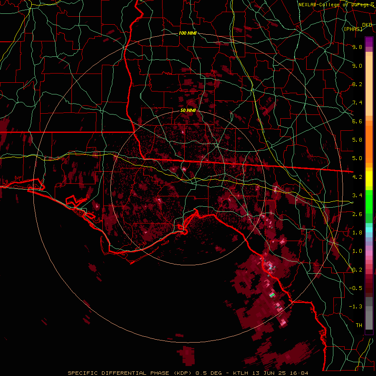Click the 1.8 value on the color scale
The width and height of the screenshot is (376, 376).
357,233
